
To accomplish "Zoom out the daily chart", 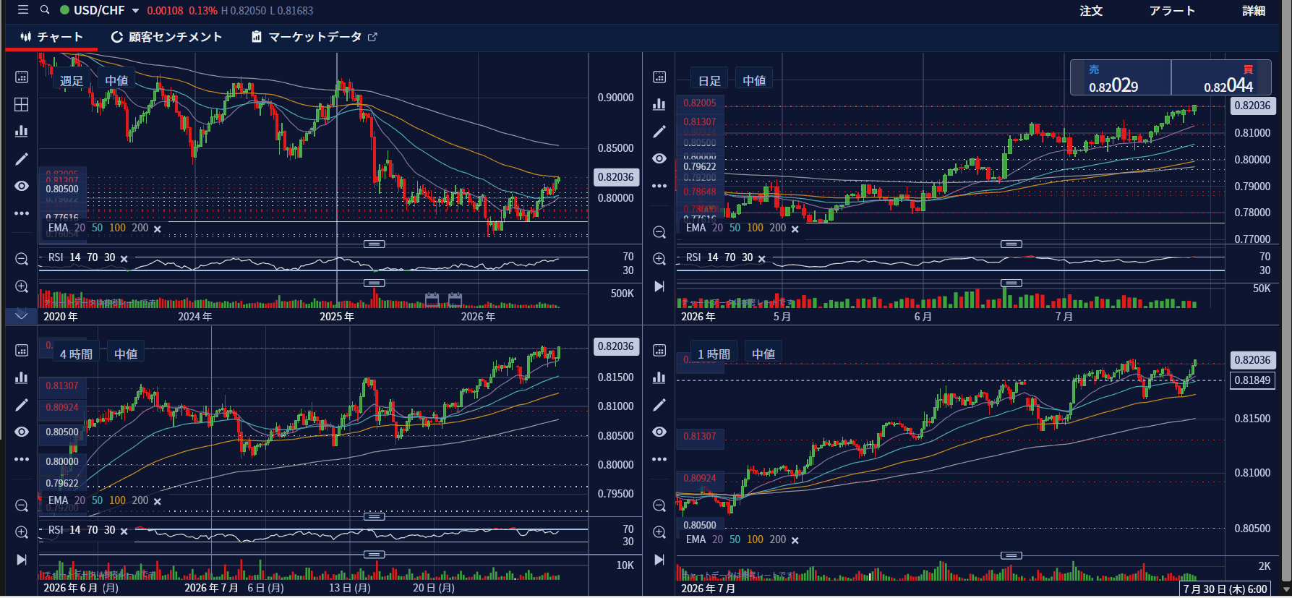I will (x=659, y=232).
